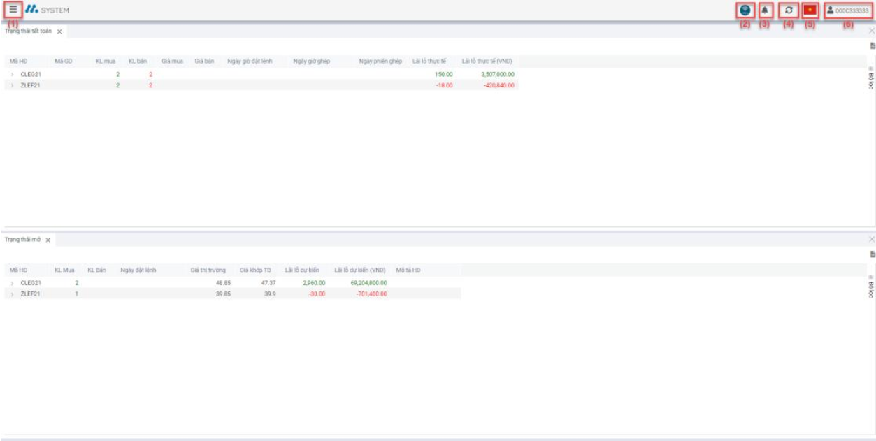Switch language via the Vietnam flag icon

810,10
